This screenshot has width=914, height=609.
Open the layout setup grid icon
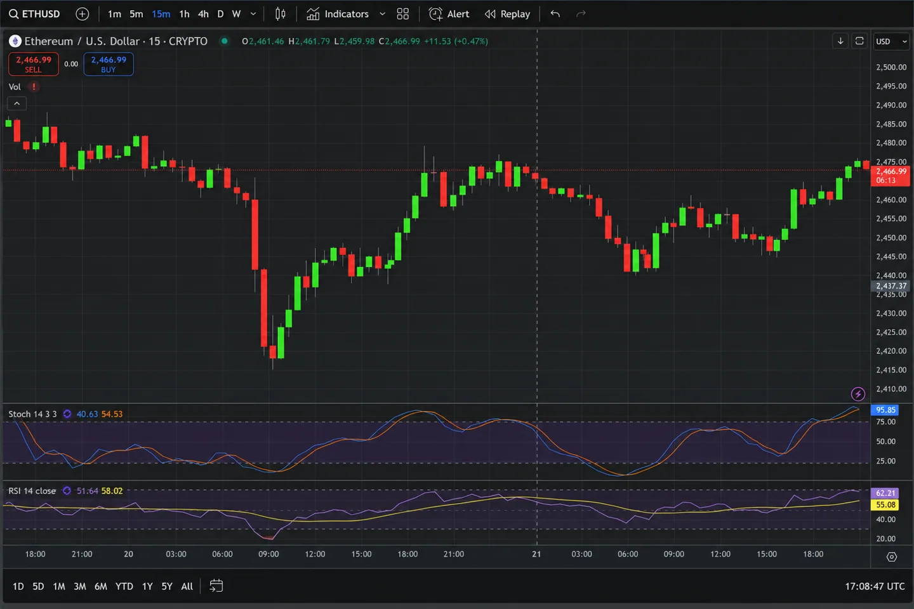pos(402,14)
